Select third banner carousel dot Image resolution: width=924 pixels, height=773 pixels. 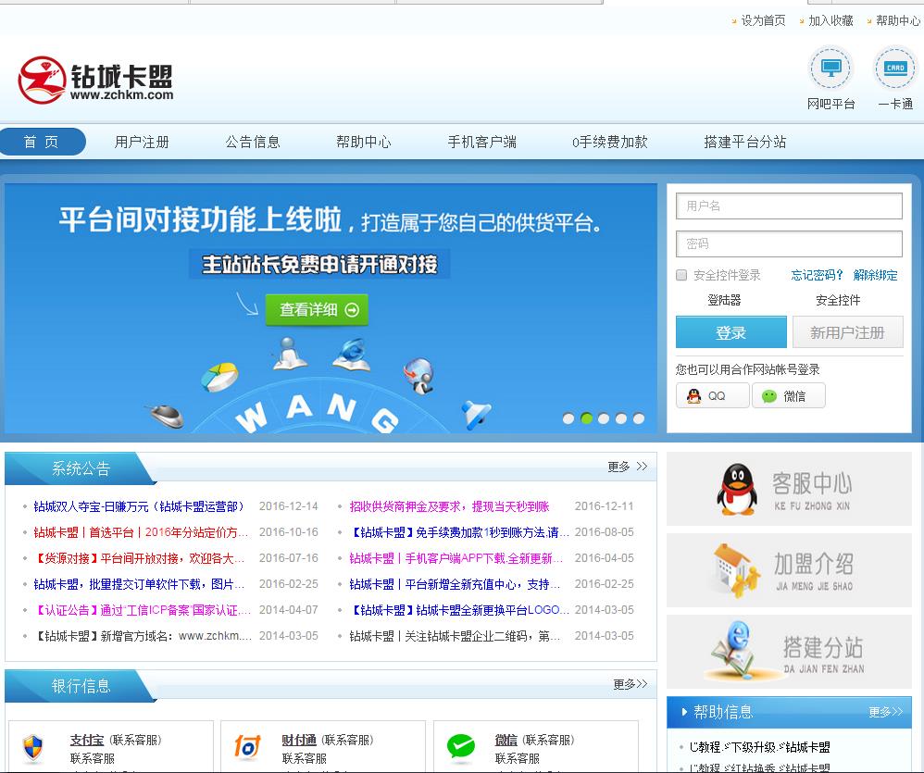coord(604,418)
